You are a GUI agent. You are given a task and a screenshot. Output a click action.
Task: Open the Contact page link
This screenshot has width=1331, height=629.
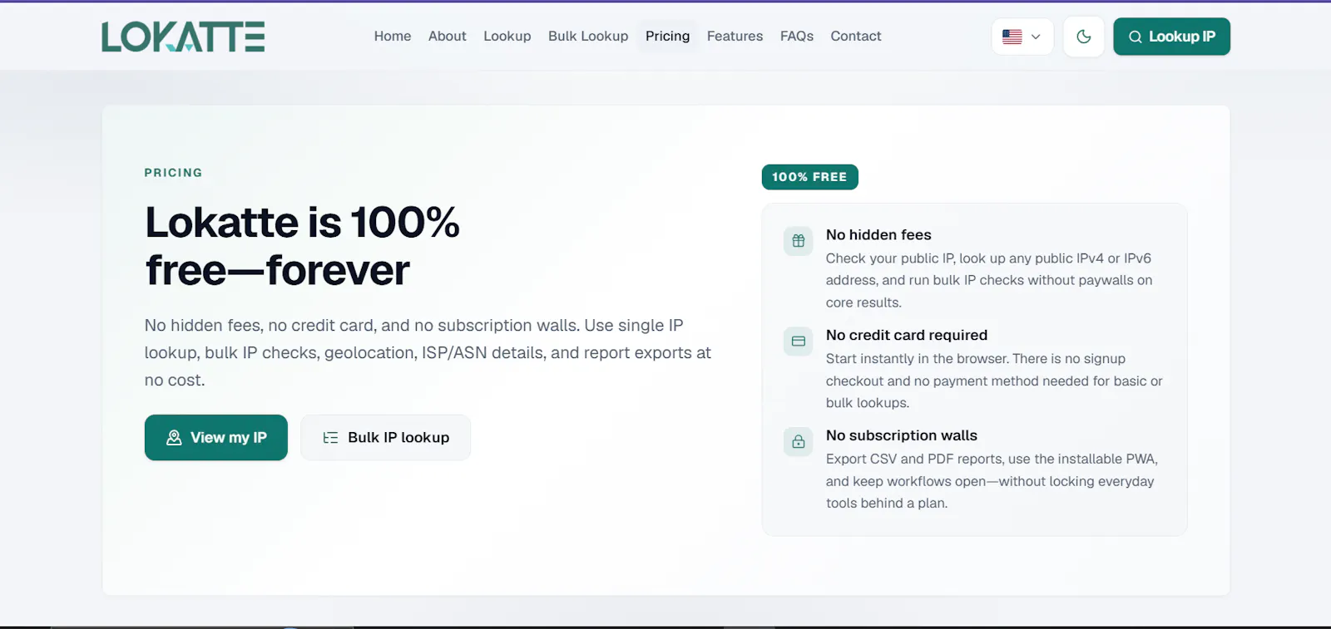click(x=856, y=37)
